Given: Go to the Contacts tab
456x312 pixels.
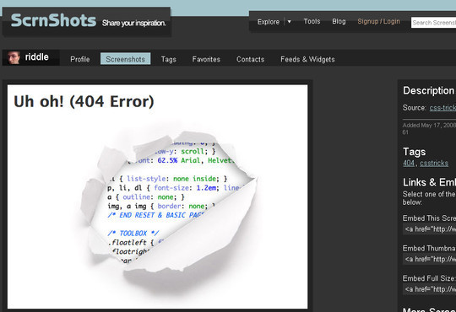Looking at the screenshot, I should 251,59.
